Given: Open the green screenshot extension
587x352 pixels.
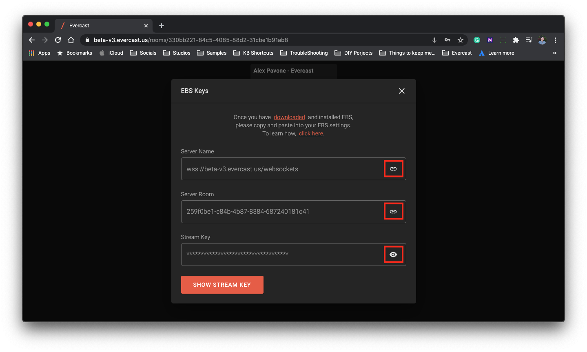Looking at the screenshot, I should (503, 40).
